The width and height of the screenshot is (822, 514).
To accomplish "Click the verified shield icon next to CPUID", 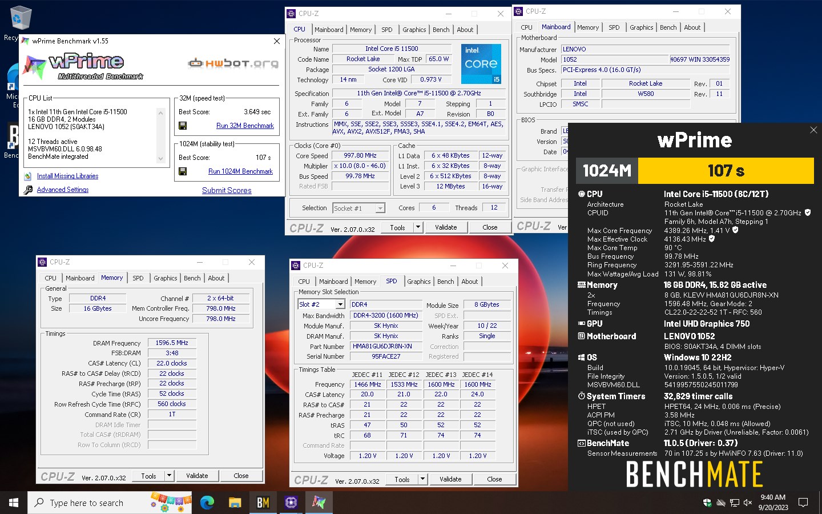I will click(x=807, y=212).
